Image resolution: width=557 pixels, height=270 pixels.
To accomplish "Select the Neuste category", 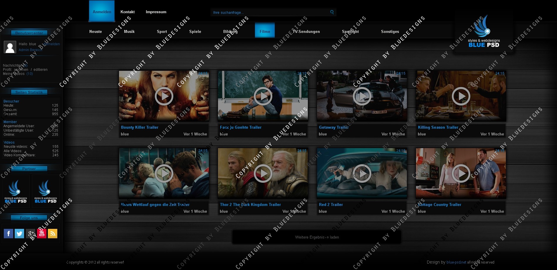I will click(x=95, y=31).
